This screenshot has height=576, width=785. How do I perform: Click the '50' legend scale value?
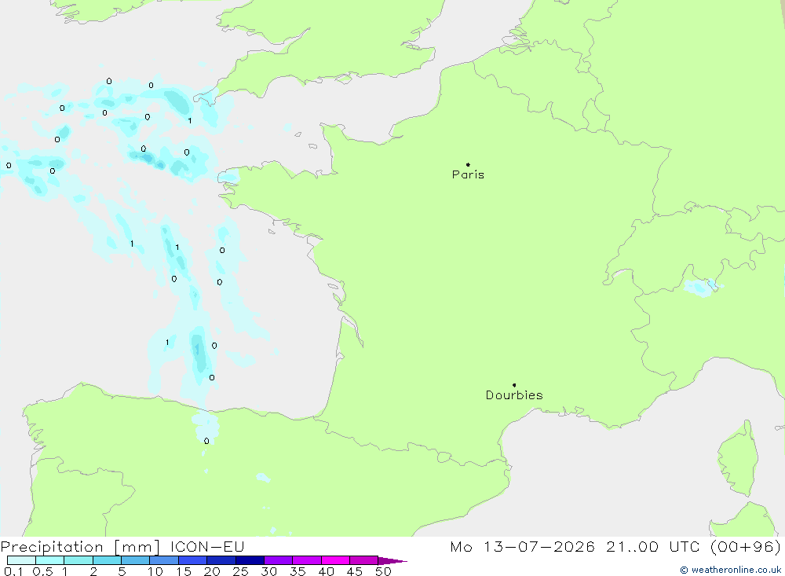coord(384,571)
